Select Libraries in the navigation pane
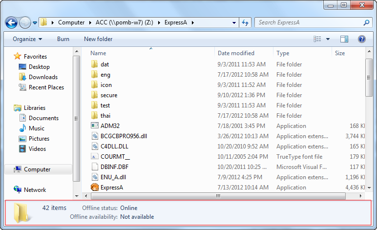The height and width of the screenshot is (230, 377). (x=34, y=107)
